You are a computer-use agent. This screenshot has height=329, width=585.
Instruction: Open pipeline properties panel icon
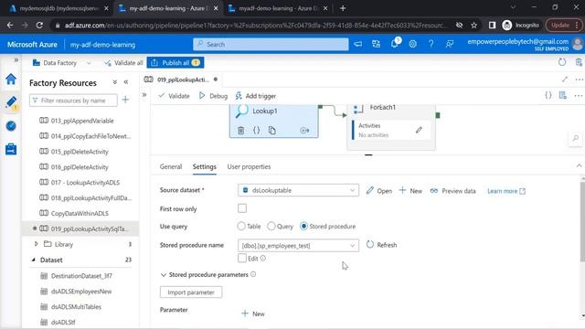click(563, 95)
